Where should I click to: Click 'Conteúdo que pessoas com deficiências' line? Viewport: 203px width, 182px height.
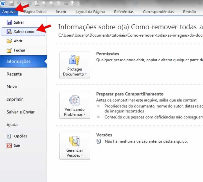(x=154, y=117)
